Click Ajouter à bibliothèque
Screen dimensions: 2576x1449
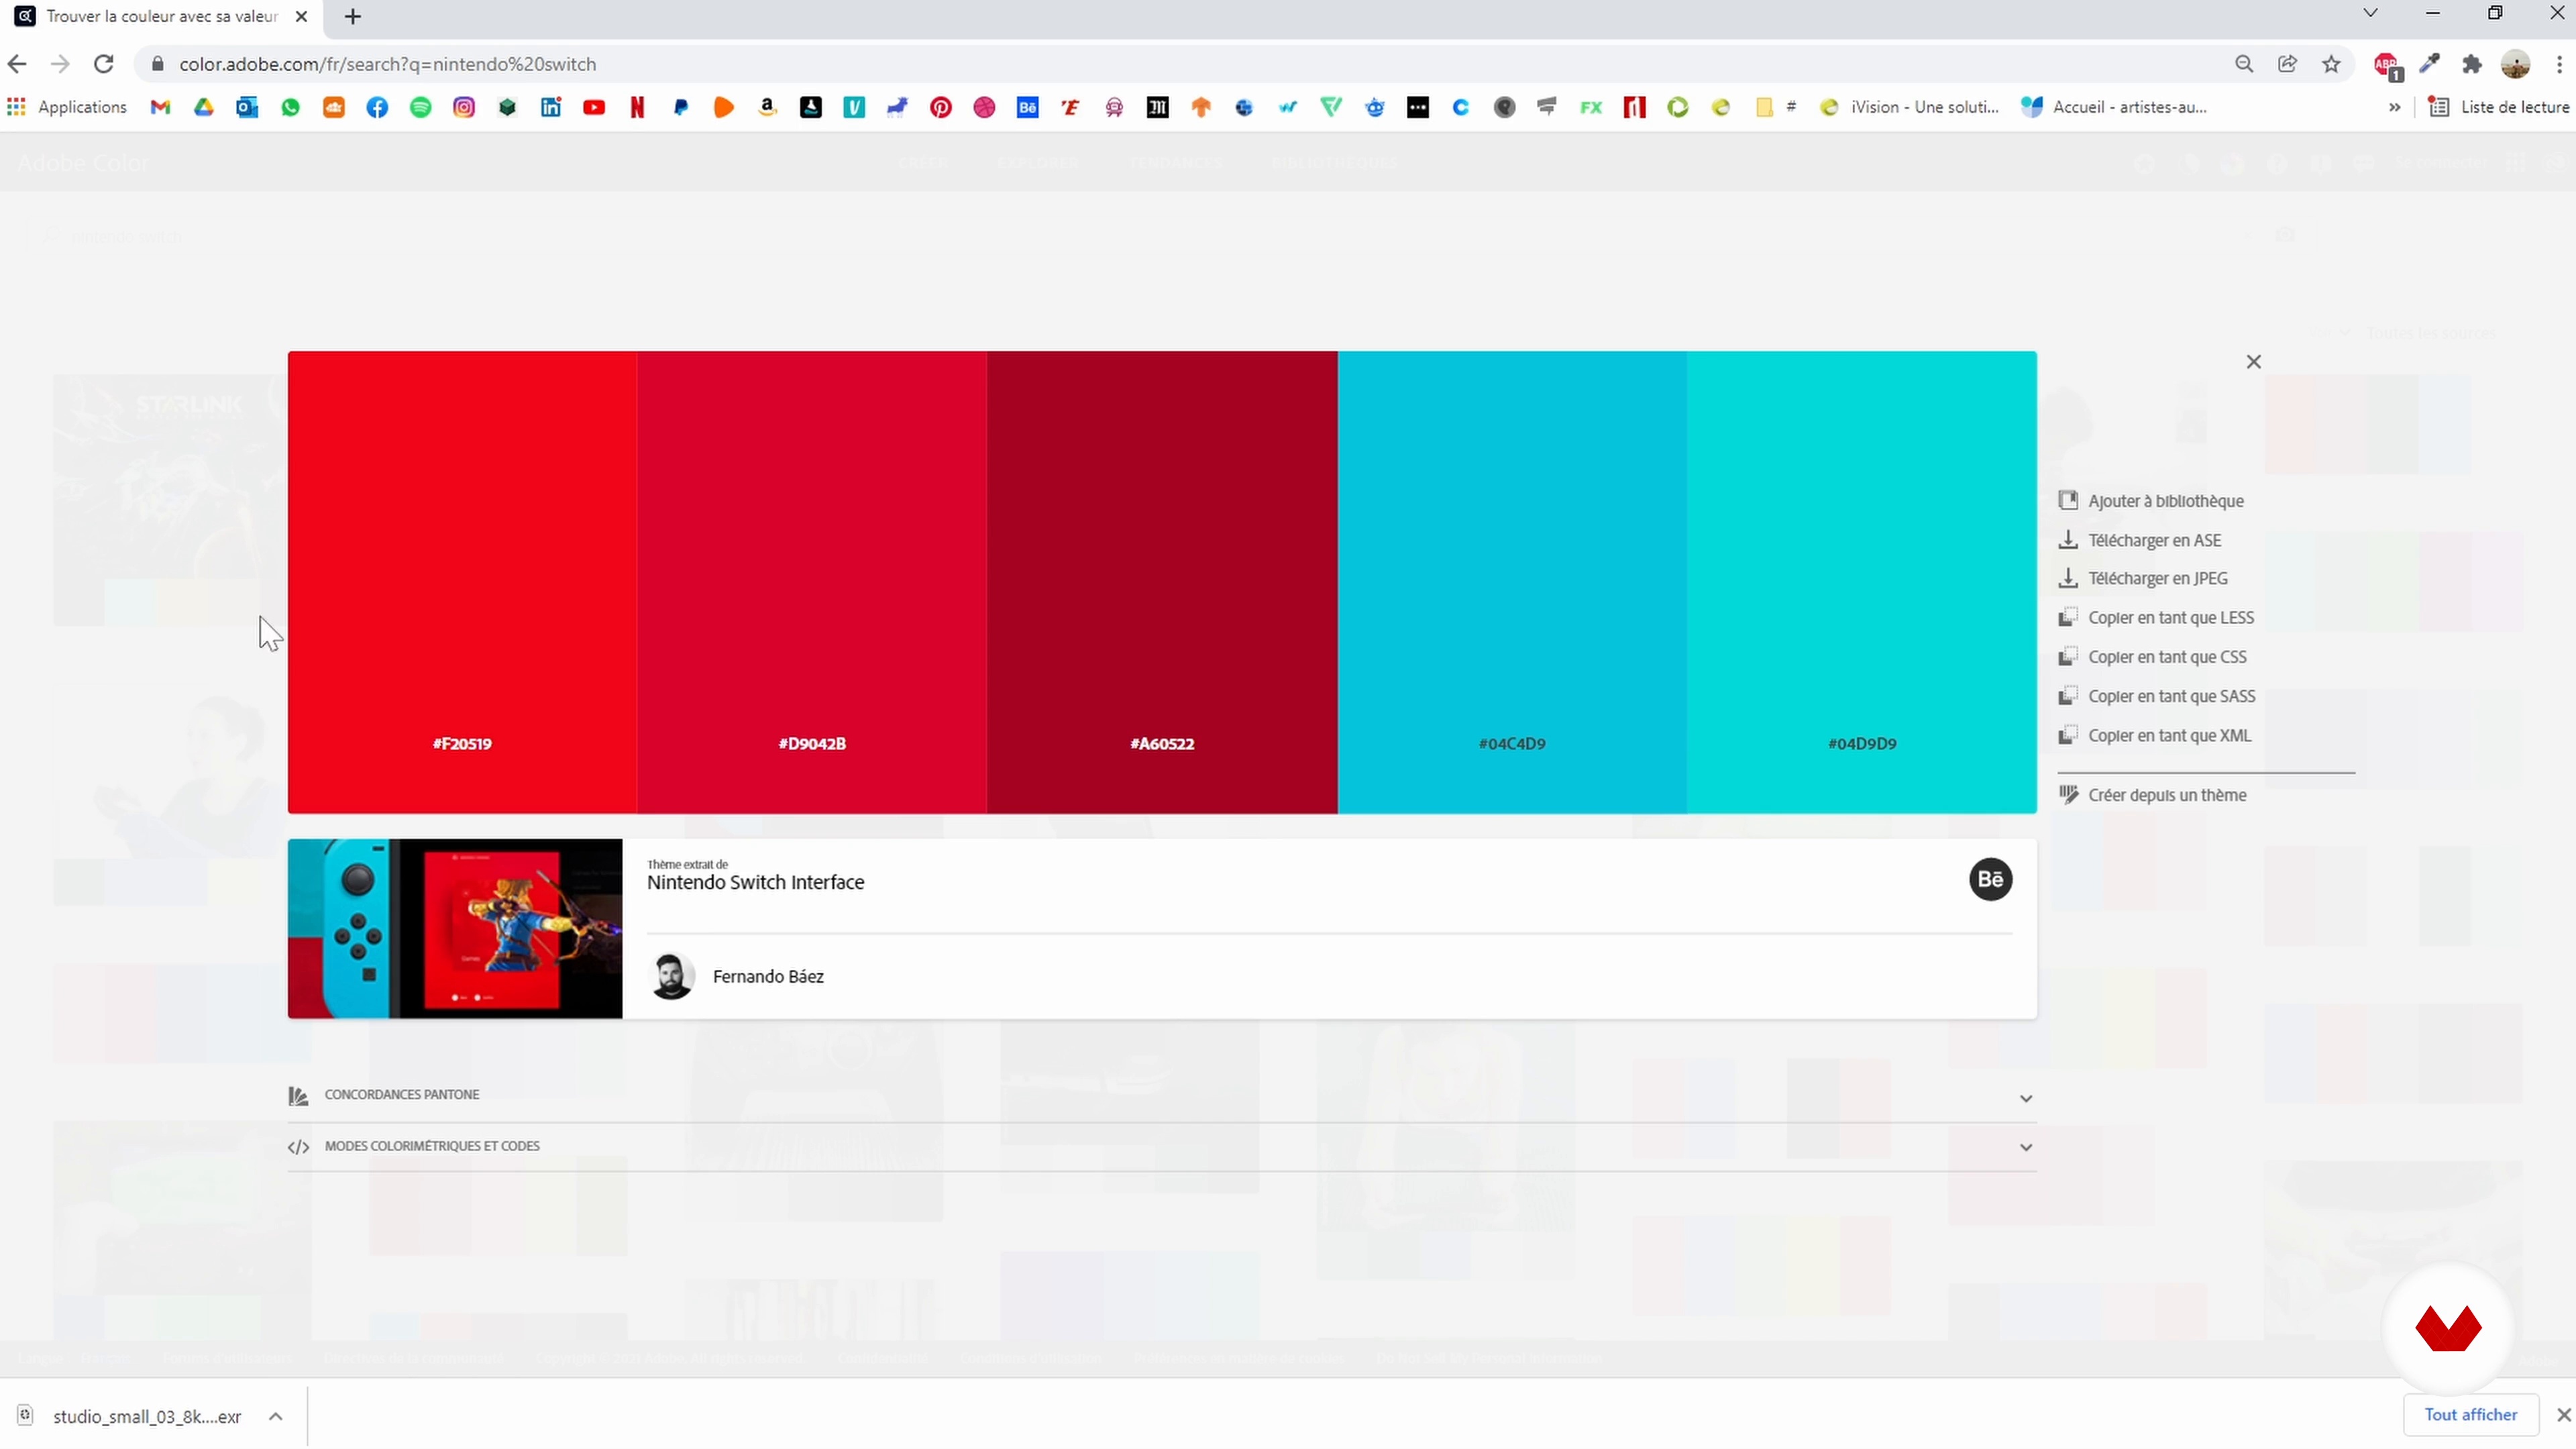tap(2151, 501)
